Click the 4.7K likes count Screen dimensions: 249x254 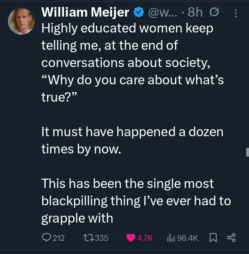tap(145, 238)
